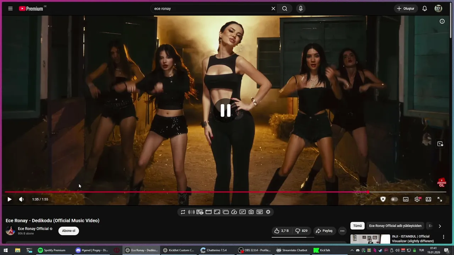Click the Steam tray icon

pos(381,250)
